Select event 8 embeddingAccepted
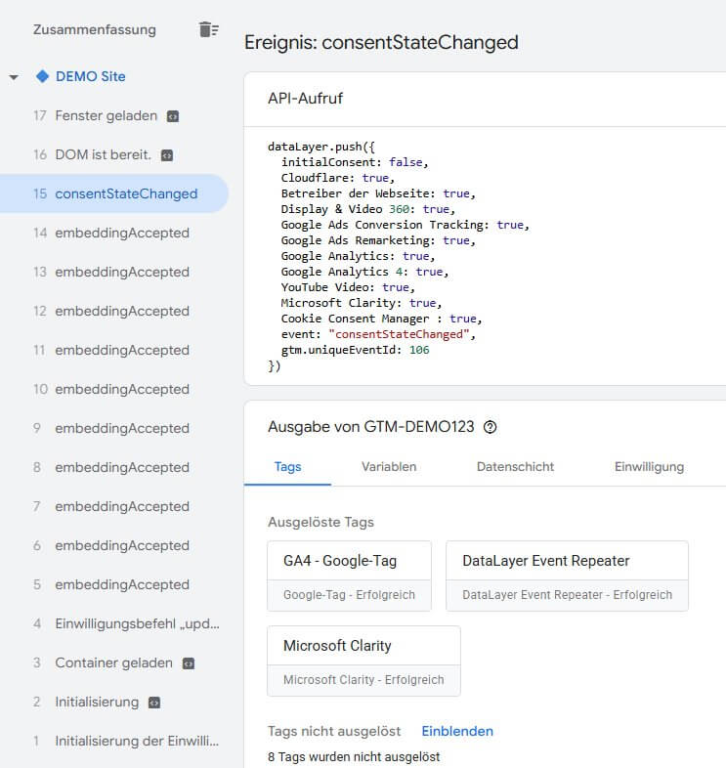Screen dimensions: 726x768 point(114,467)
